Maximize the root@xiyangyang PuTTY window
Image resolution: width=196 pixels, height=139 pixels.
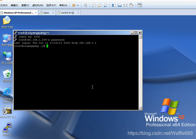(135, 33)
